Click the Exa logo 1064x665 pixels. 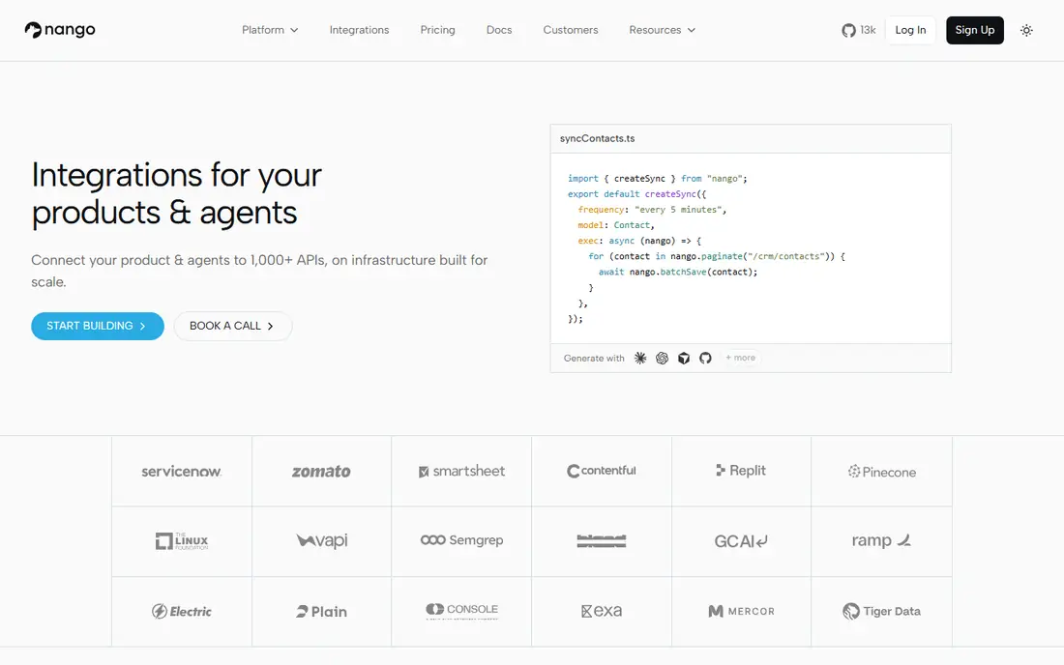pos(602,611)
